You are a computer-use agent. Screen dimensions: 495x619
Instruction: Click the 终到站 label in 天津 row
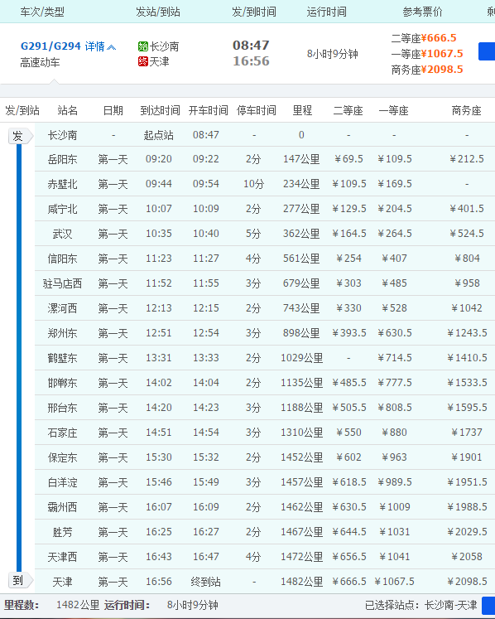pyautogui.click(x=205, y=582)
